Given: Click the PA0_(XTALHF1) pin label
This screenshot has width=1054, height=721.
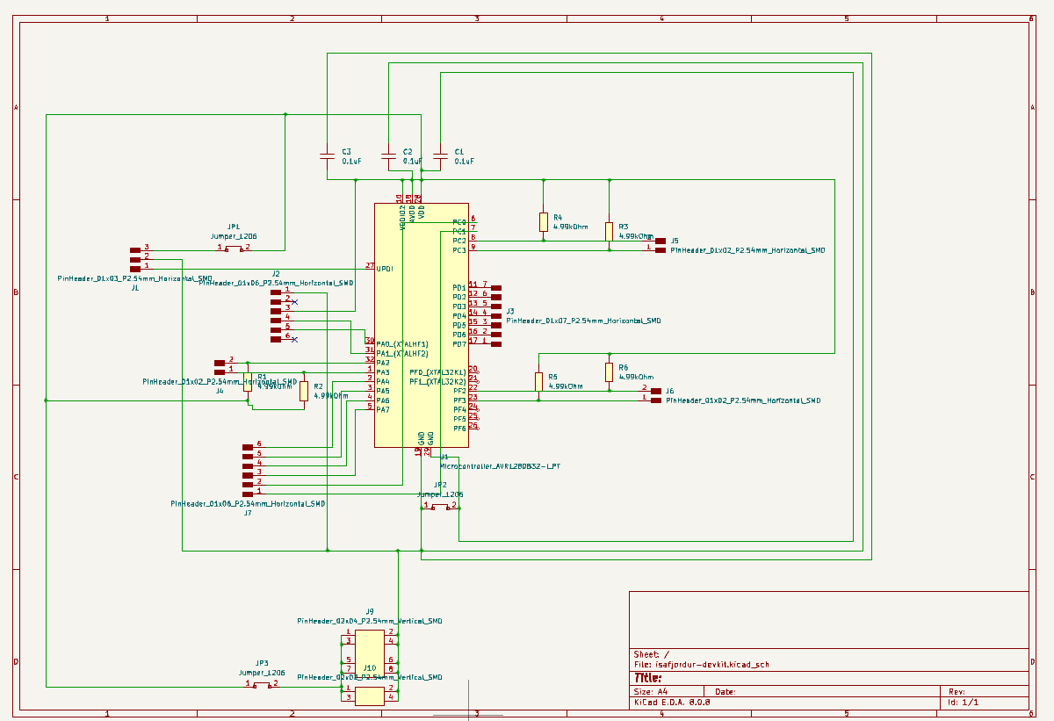Looking at the screenshot, I should pyautogui.click(x=402, y=344).
